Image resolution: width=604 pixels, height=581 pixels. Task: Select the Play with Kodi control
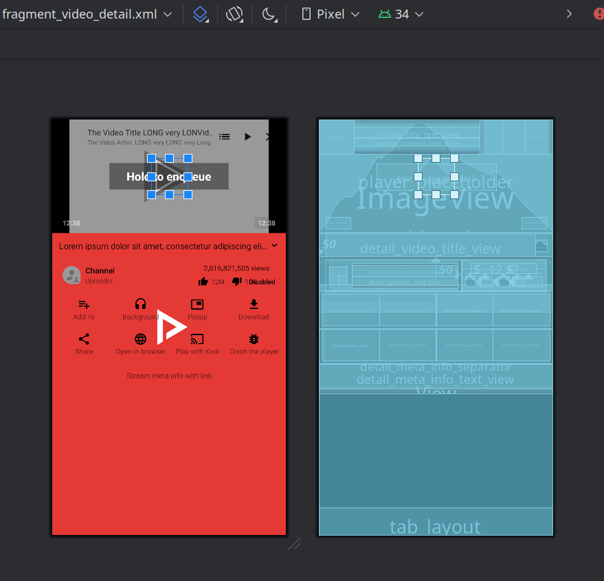[197, 344]
